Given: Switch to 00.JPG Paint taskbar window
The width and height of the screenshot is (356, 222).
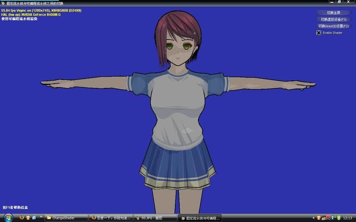Looking at the screenshot, I should (x=155, y=218).
